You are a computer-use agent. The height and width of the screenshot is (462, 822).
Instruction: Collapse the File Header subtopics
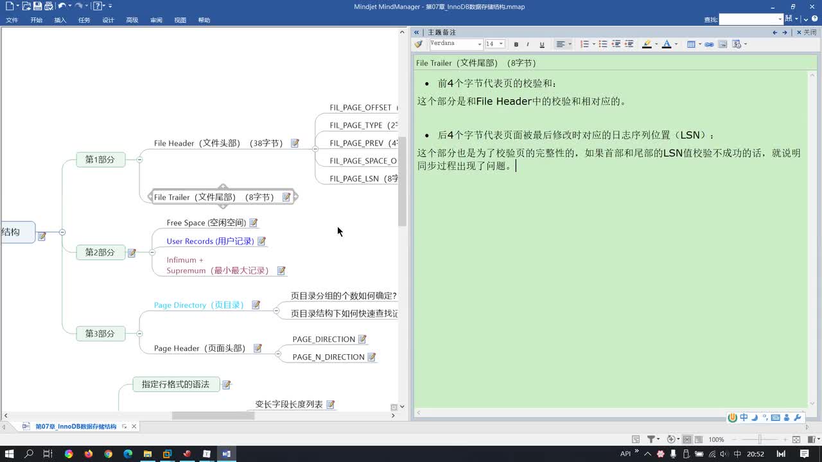(x=315, y=149)
